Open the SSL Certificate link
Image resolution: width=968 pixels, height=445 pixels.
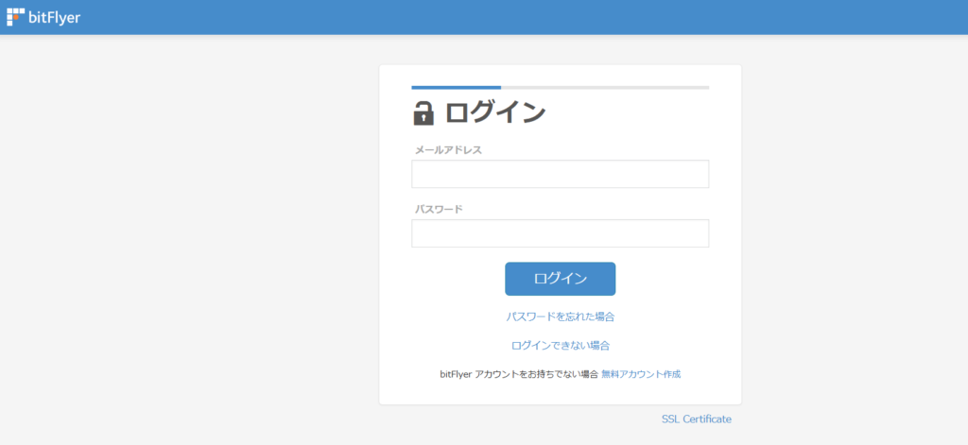[x=696, y=419]
